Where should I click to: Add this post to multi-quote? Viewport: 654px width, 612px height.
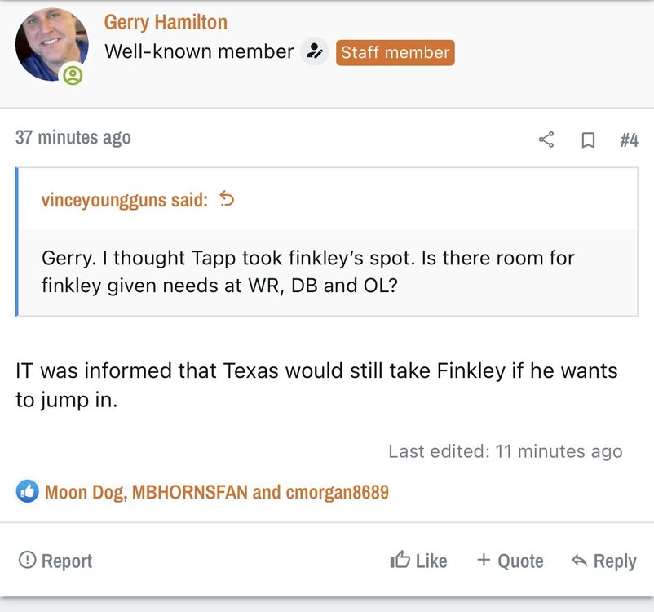510,561
